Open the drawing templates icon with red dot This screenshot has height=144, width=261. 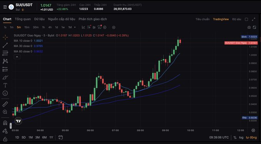click(x=100, y=27)
